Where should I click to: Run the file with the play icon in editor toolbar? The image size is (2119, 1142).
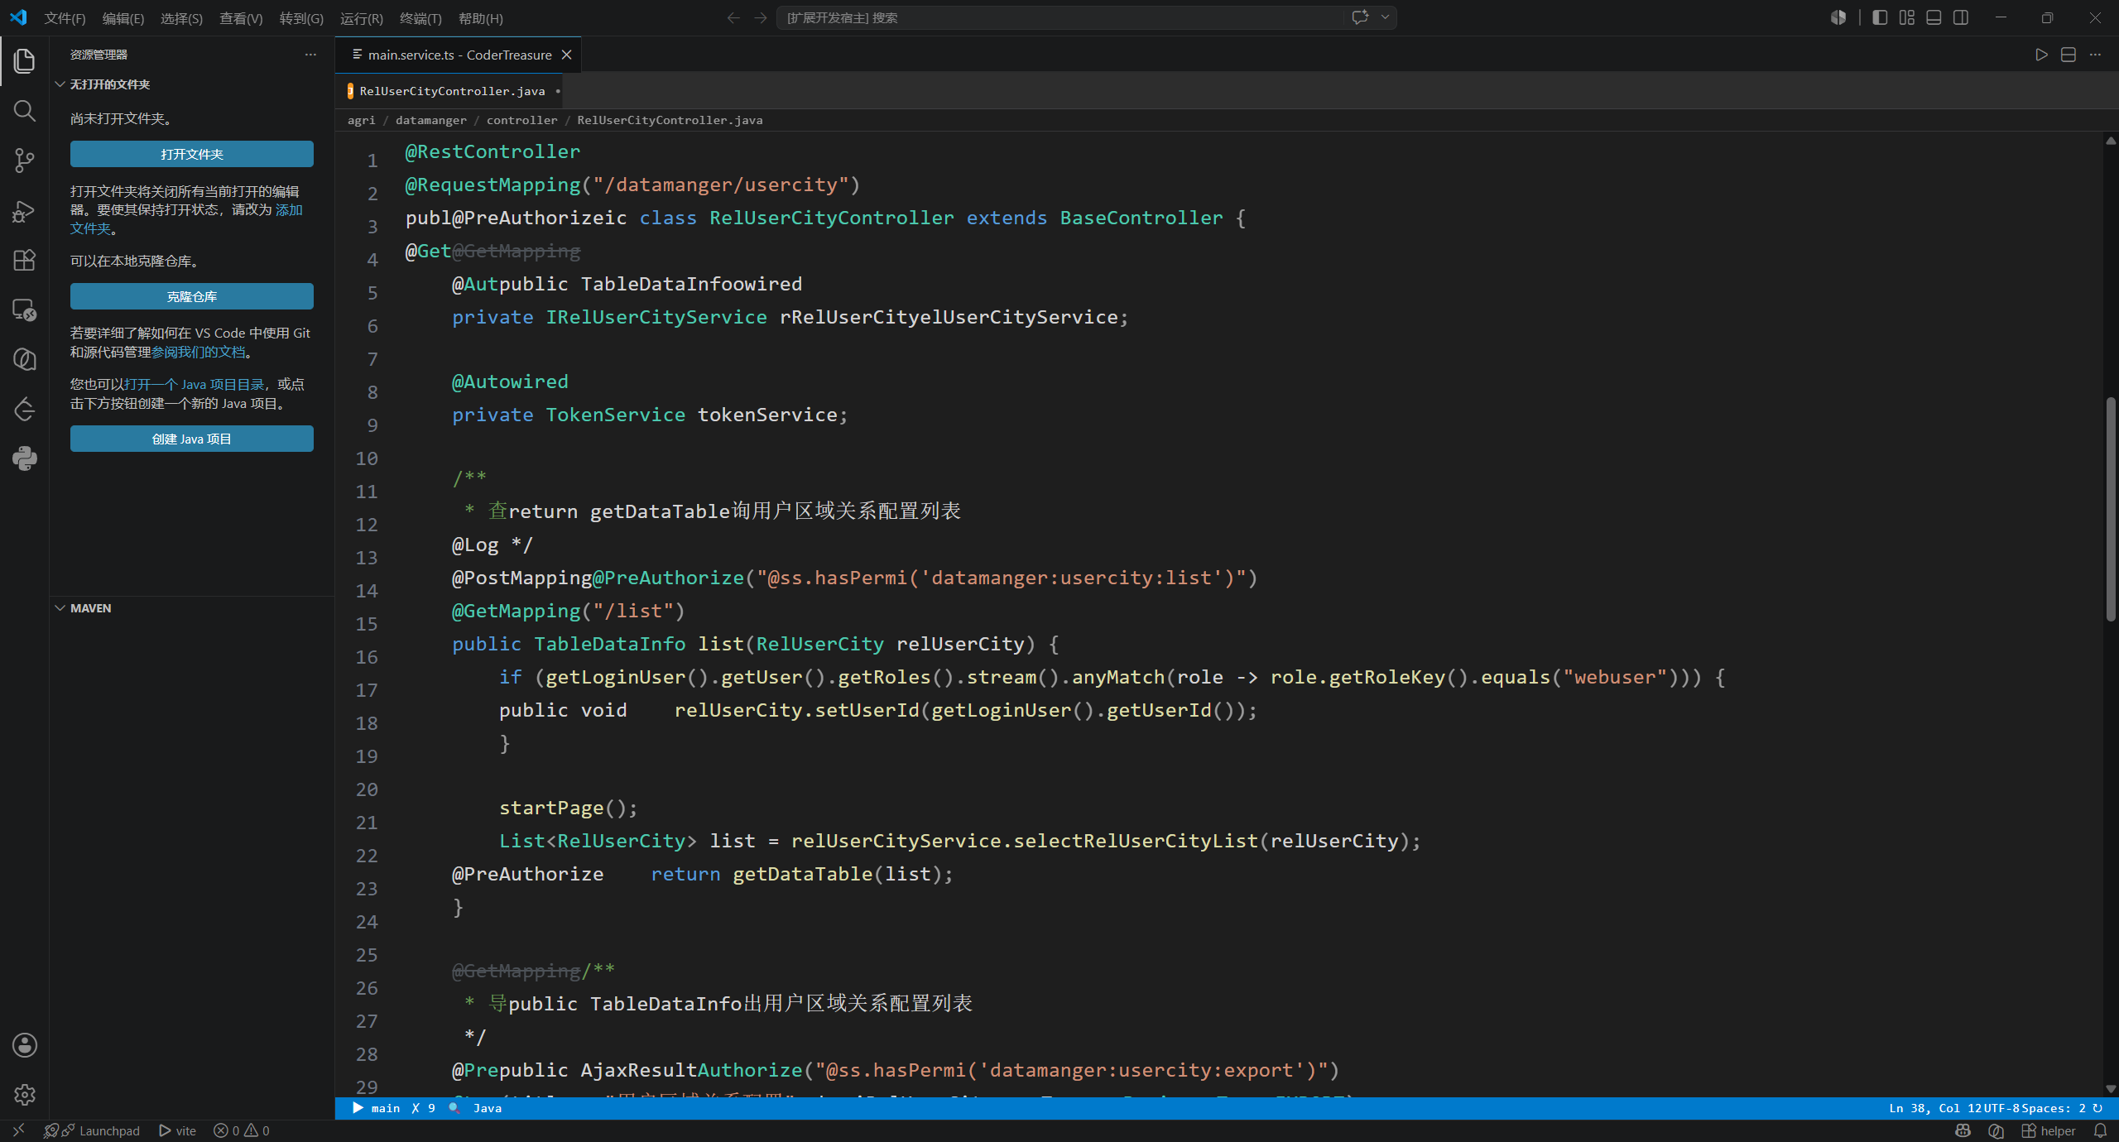(x=2041, y=55)
